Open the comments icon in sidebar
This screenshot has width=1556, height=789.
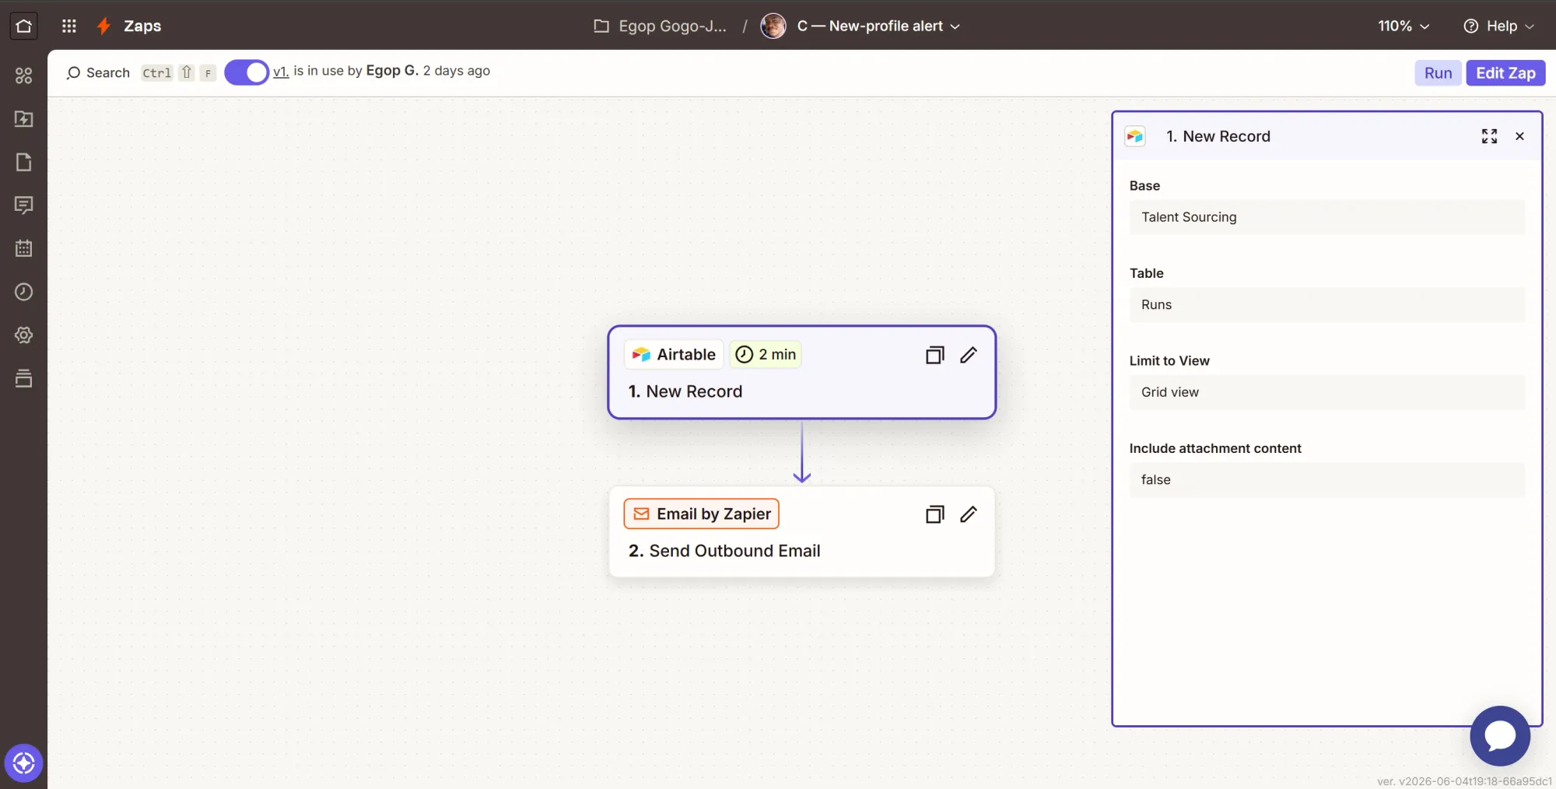coord(24,205)
